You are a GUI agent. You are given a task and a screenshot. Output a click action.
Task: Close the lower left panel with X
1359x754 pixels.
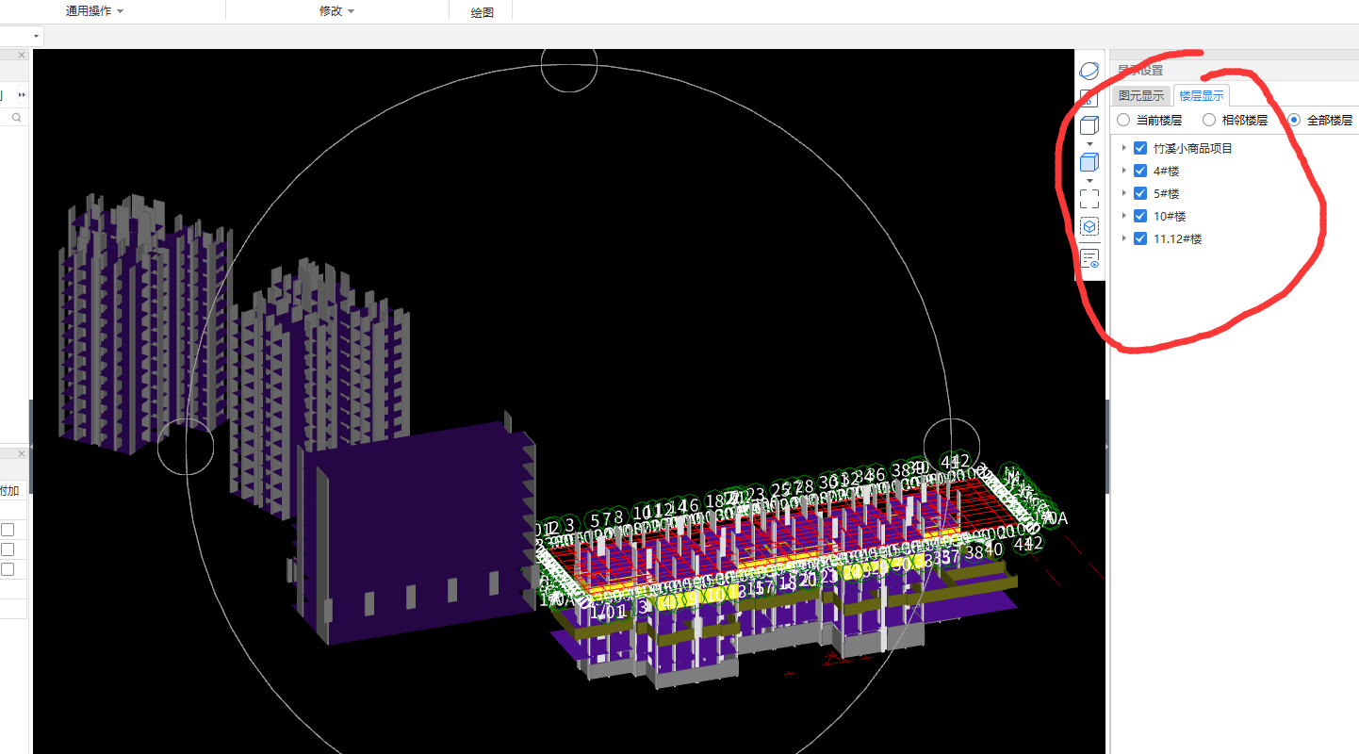pyautogui.click(x=22, y=453)
